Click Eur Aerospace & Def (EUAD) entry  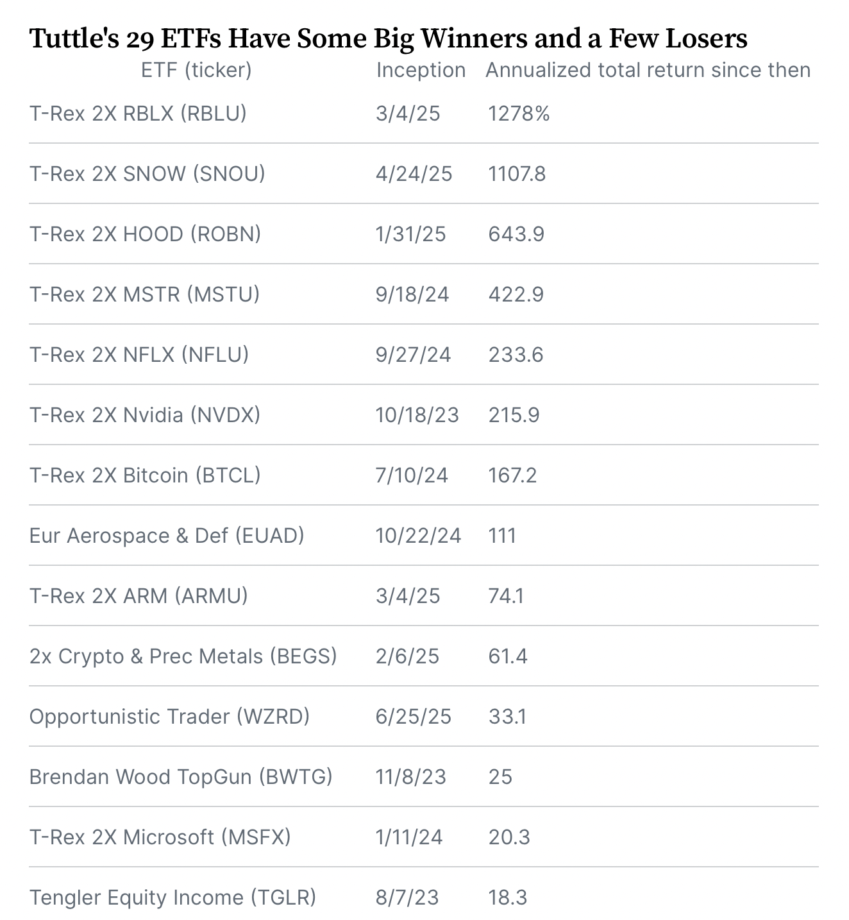click(x=167, y=536)
